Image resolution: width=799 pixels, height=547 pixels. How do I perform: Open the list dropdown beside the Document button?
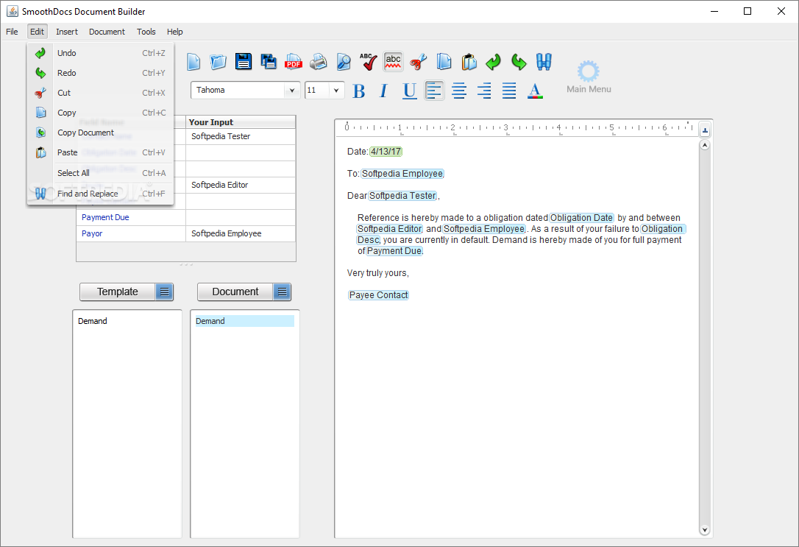coord(282,292)
